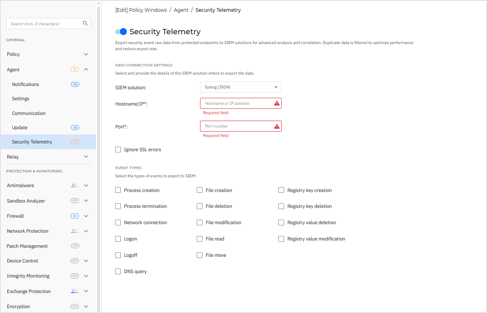Check the Process creation event type

pyautogui.click(x=118, y=190)
